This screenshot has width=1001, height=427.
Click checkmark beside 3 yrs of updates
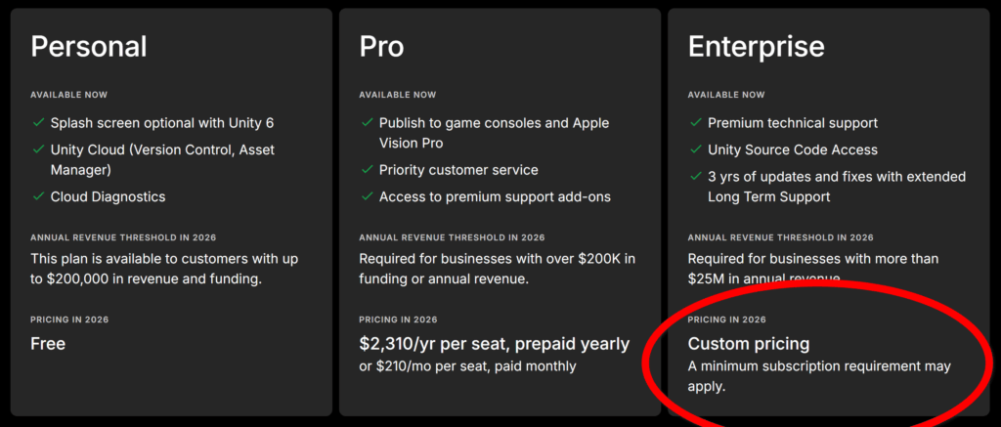(695, 177)
